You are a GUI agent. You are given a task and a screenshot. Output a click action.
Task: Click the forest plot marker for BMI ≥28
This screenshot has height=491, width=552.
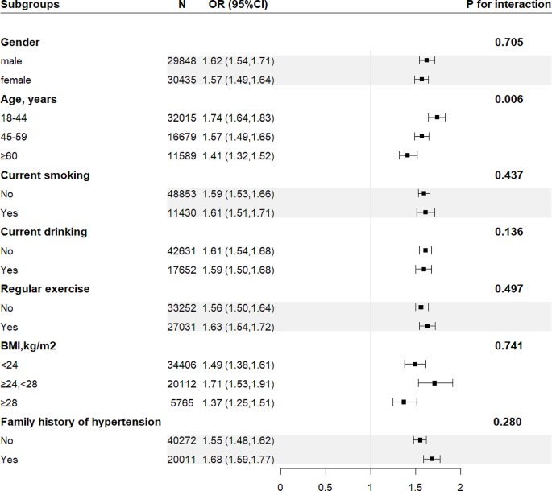coord(404,402)
